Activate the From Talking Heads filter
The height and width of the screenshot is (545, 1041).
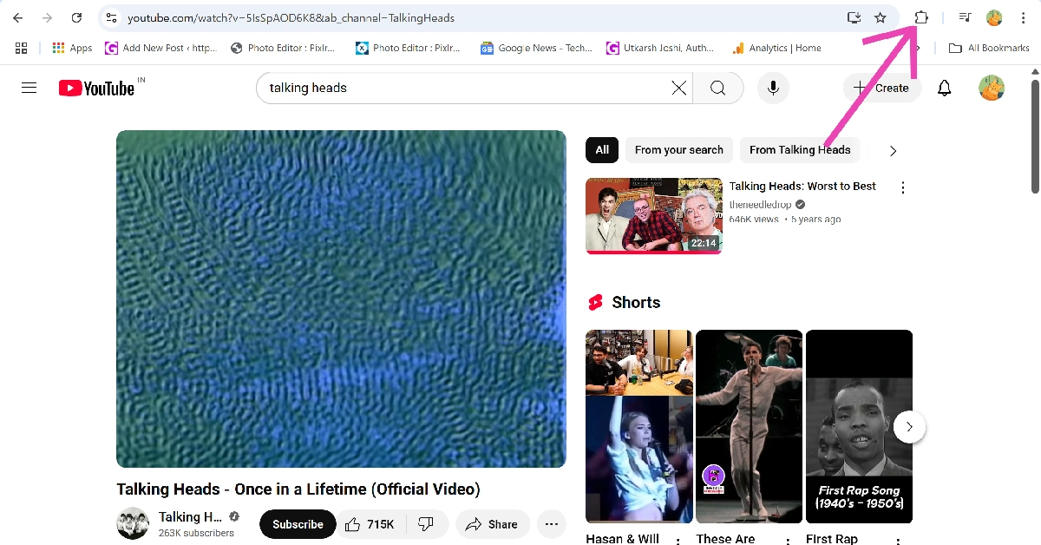(799, 149)
